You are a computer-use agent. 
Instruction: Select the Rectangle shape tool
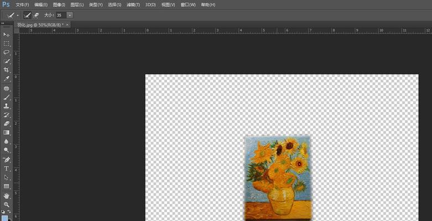point(6,186)
